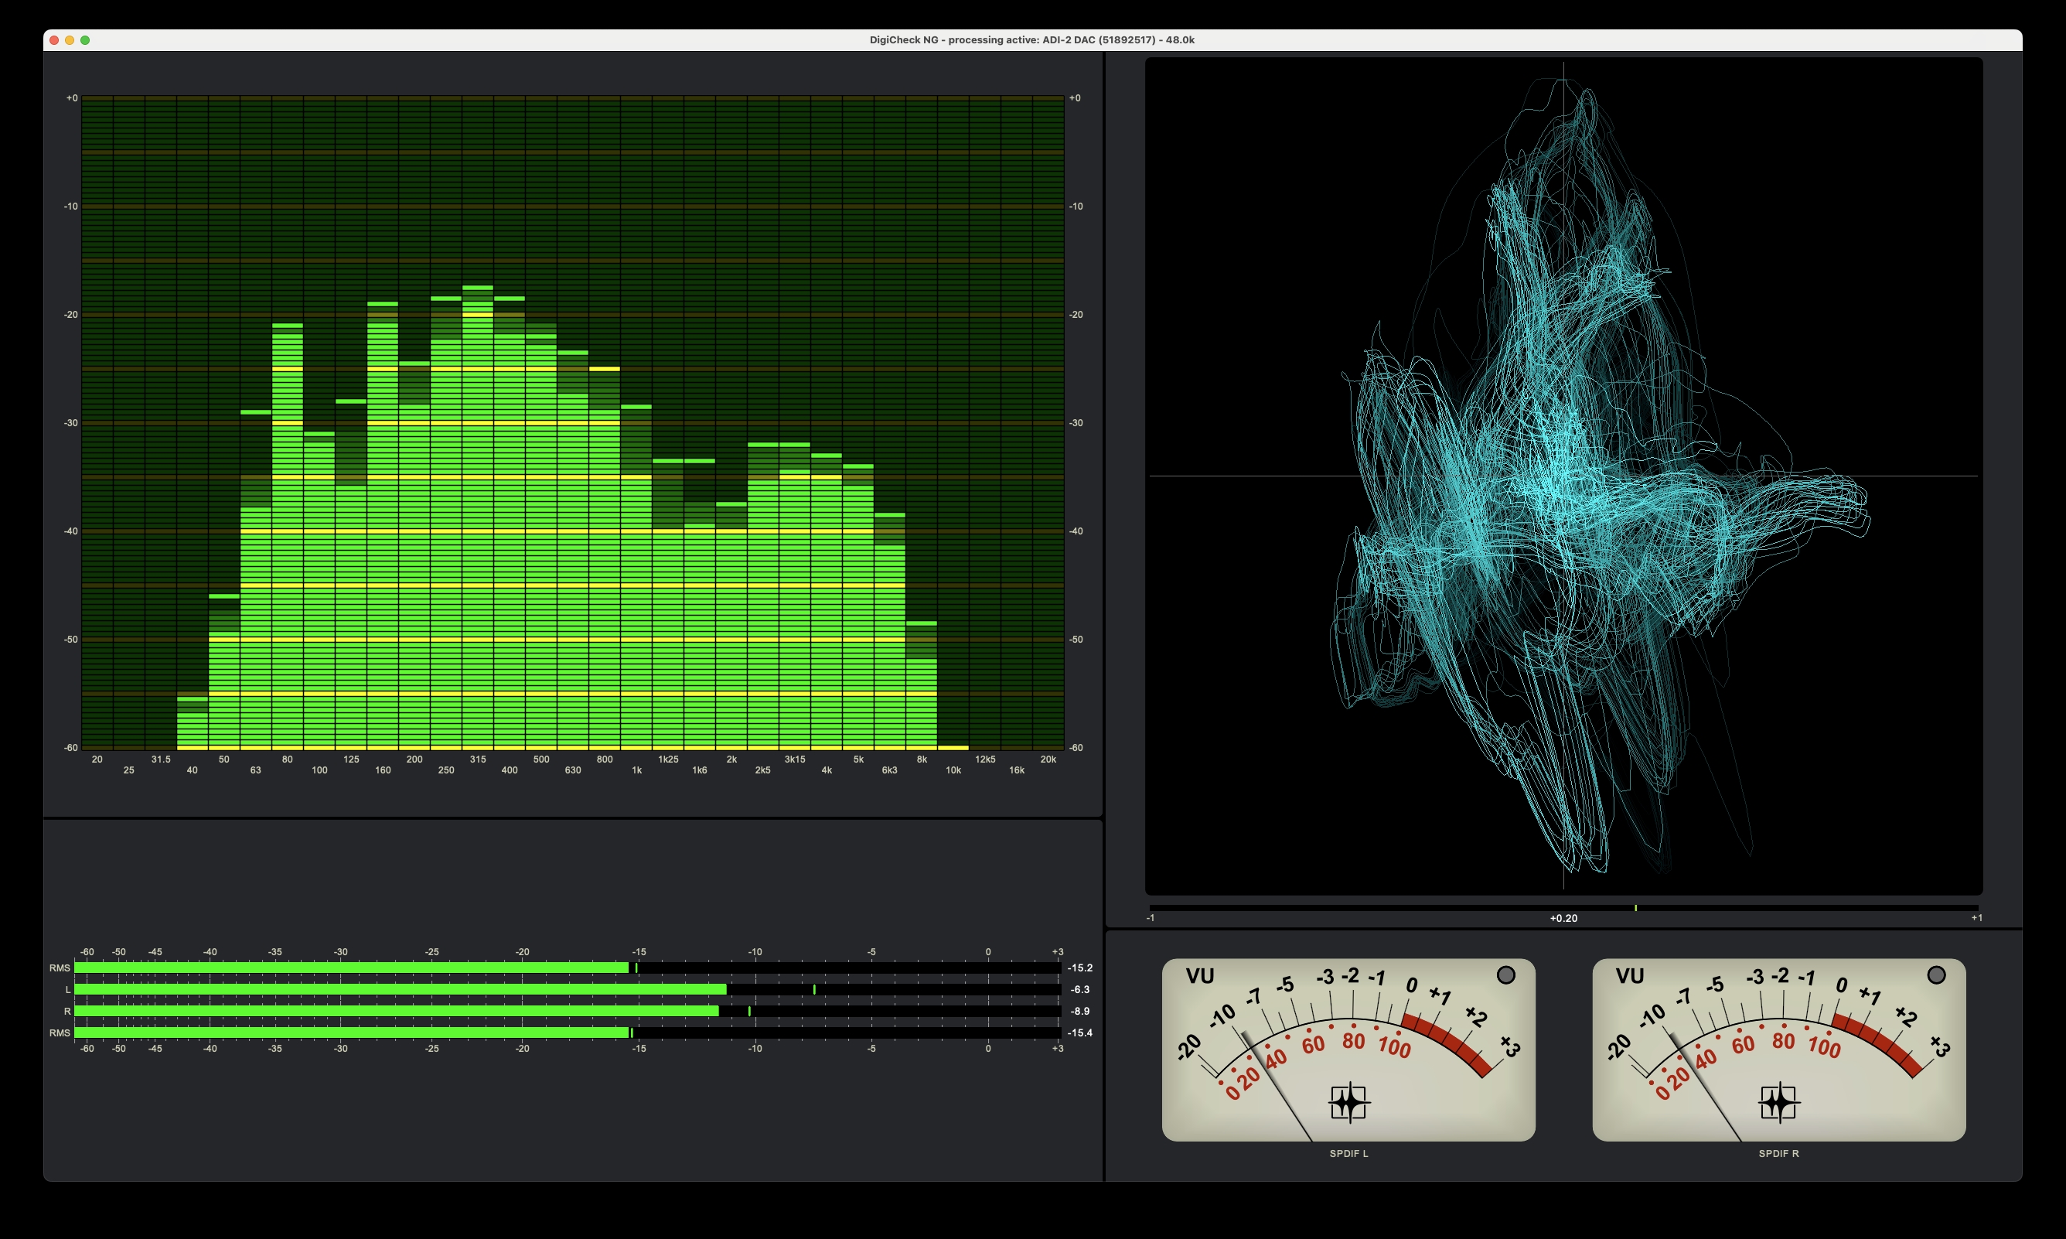Click the 8k spectrum band bar
2066x1239 pixels.
(x=922, y=685)
